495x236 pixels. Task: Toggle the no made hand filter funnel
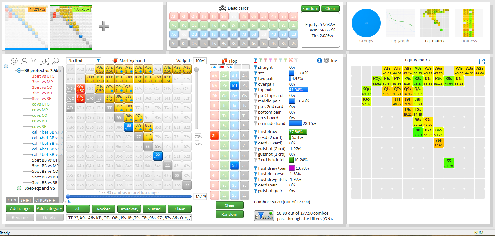coord(256,124)
